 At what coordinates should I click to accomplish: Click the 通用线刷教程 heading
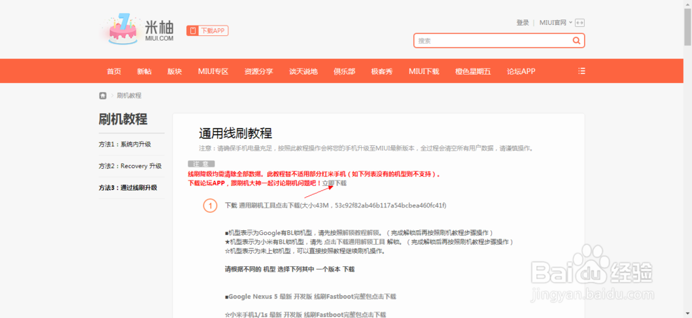pyautogui.click(x=235, y=133)
